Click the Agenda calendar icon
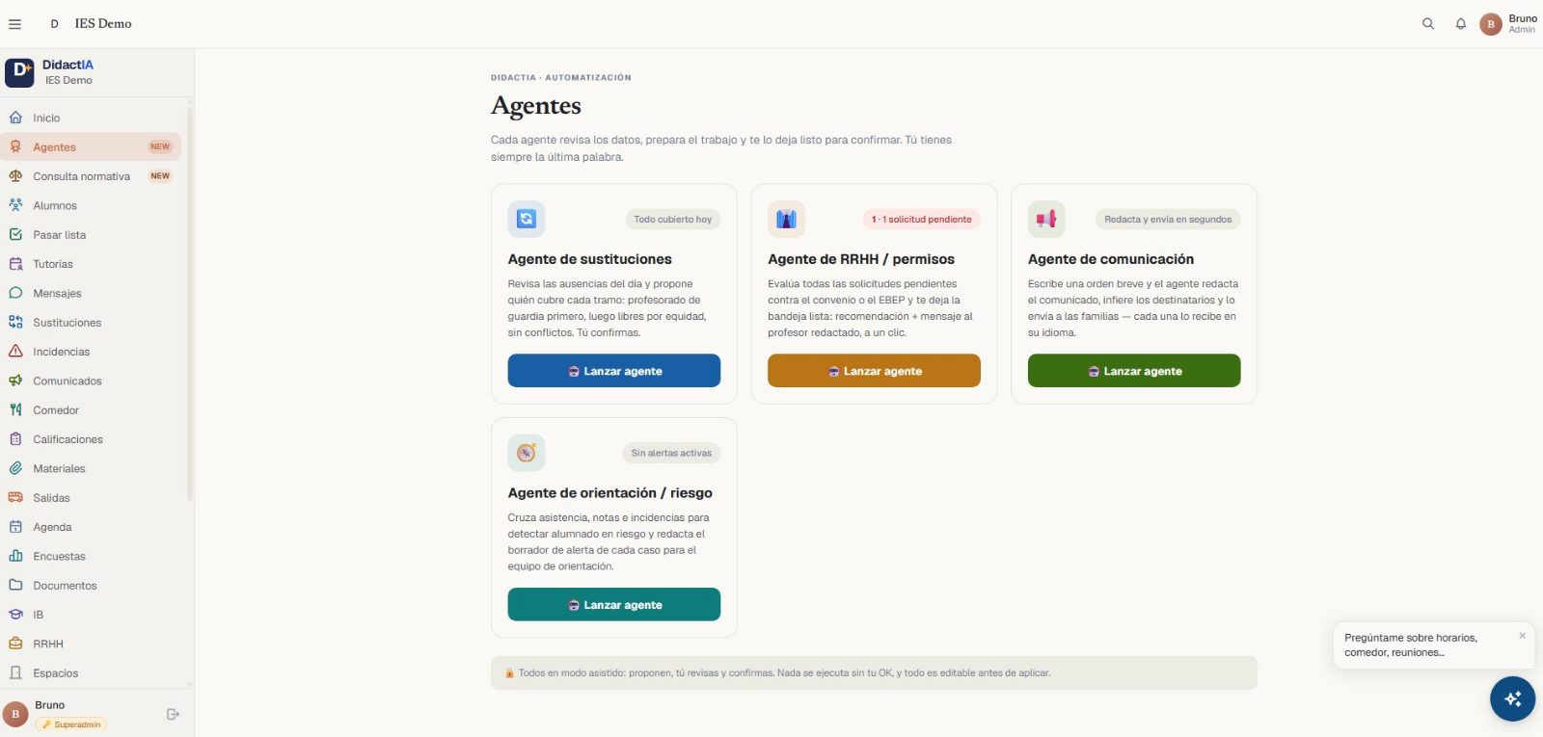The image size is (1543, 737). point(15,527)
